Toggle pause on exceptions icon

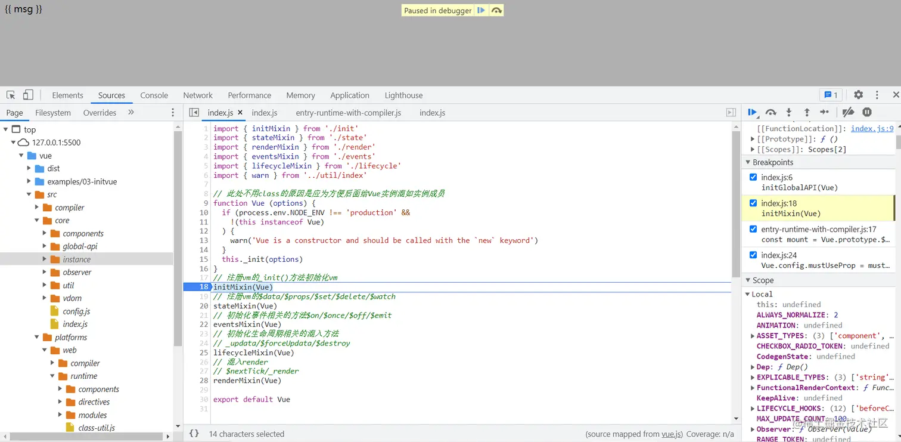pos(867,112)
